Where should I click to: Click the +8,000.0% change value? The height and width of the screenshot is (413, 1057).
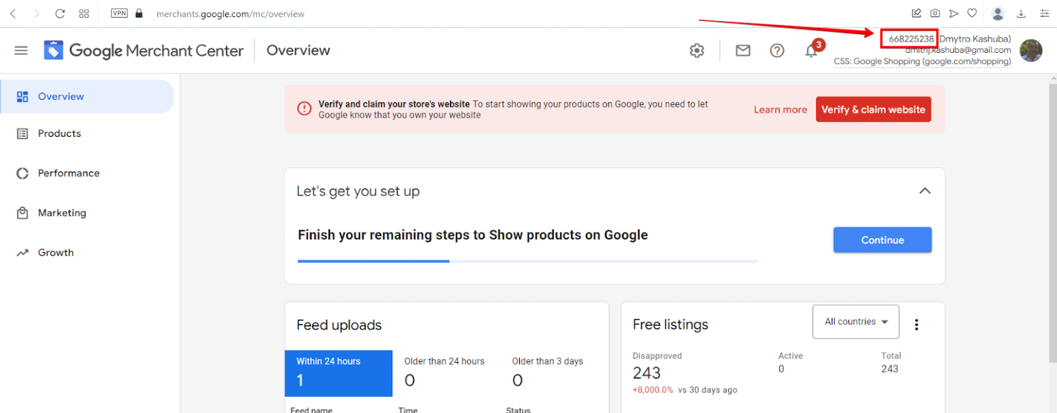[653, 390]
